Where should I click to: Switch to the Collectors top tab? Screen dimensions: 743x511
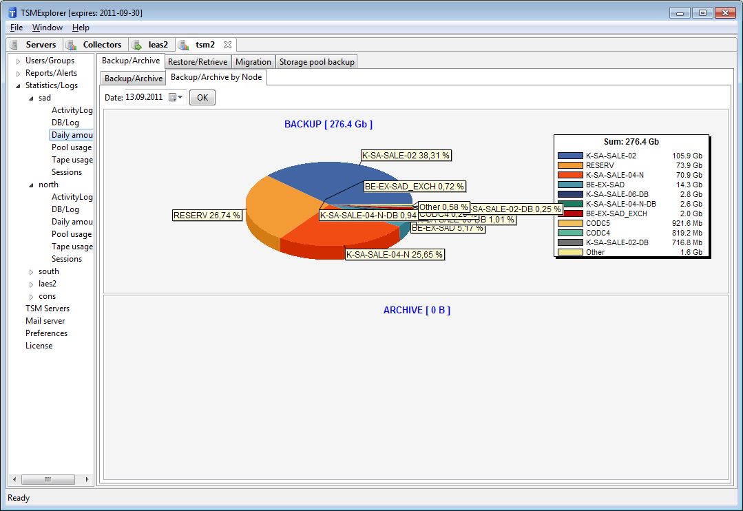(x=96, y=45)
